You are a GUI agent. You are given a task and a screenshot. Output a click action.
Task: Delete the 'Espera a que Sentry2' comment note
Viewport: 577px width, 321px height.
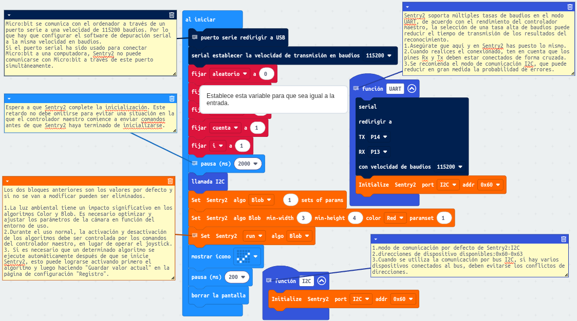click(x=172, y=98)
